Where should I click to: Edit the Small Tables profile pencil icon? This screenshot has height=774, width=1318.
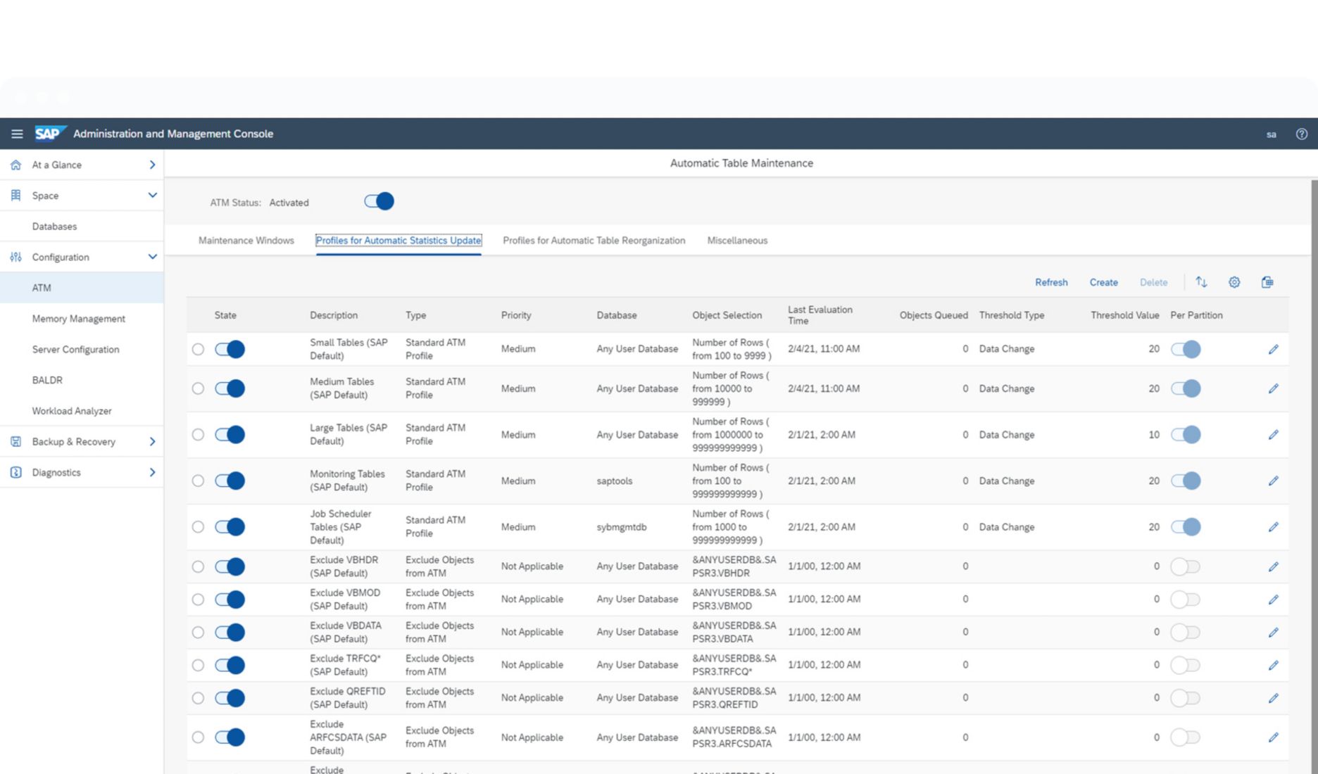click(1273, 349)
